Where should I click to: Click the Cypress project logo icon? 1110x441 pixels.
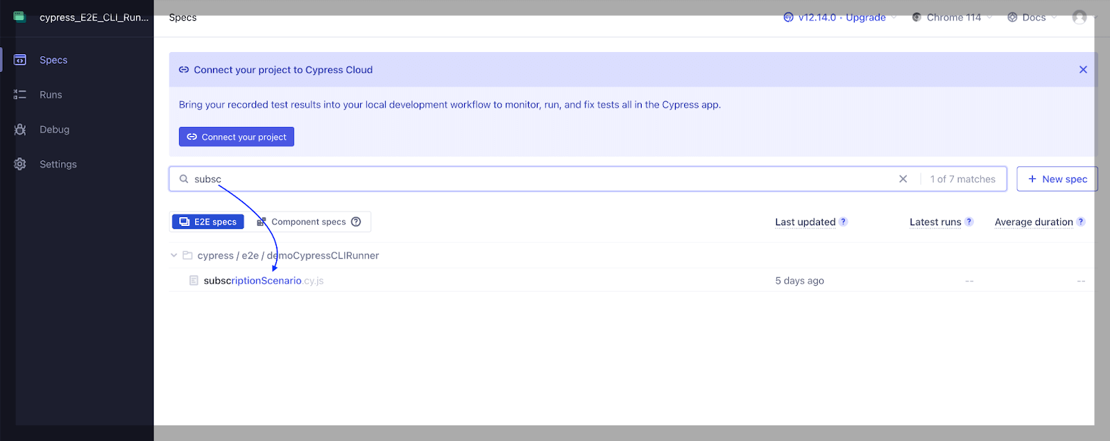point(19,17)
